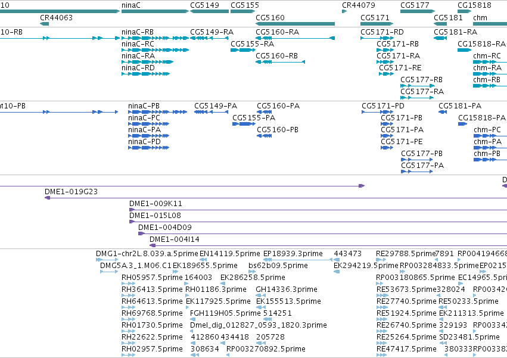The height and width of the screenshot is (358, 507).
Task: Select BAC clone DME1-019G23
Action: pyautogui.click(x=276, y=198)
